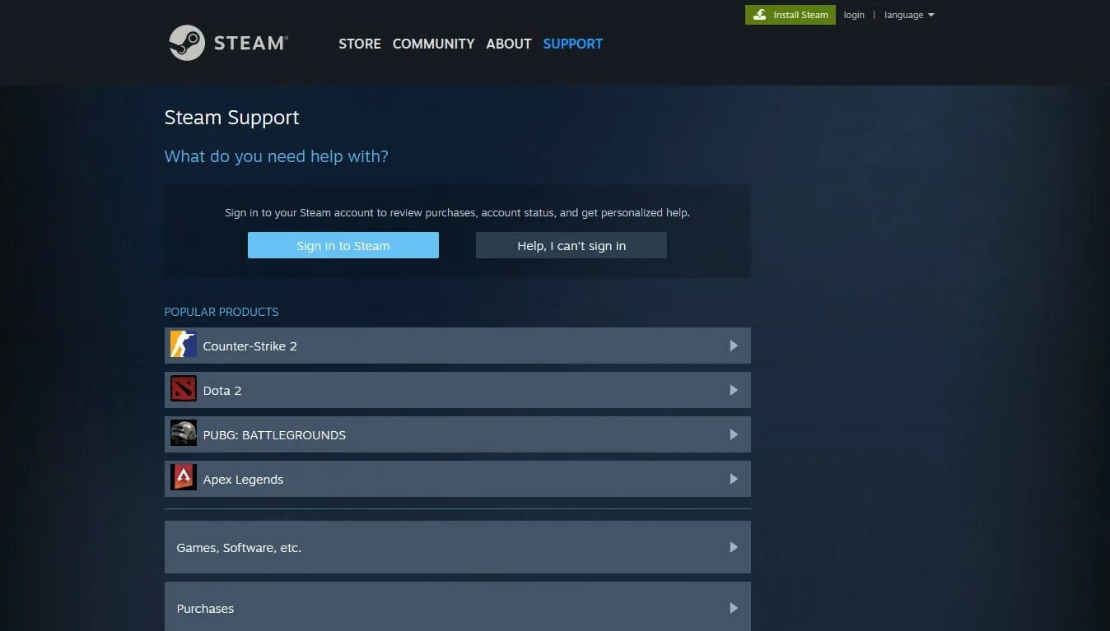Select Apex Legends text label
Screen dimensions: 1110x631
pyautogui.click(x=243, y=479)
